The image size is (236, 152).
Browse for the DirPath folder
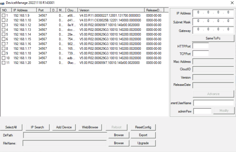[x=119, y=135]
